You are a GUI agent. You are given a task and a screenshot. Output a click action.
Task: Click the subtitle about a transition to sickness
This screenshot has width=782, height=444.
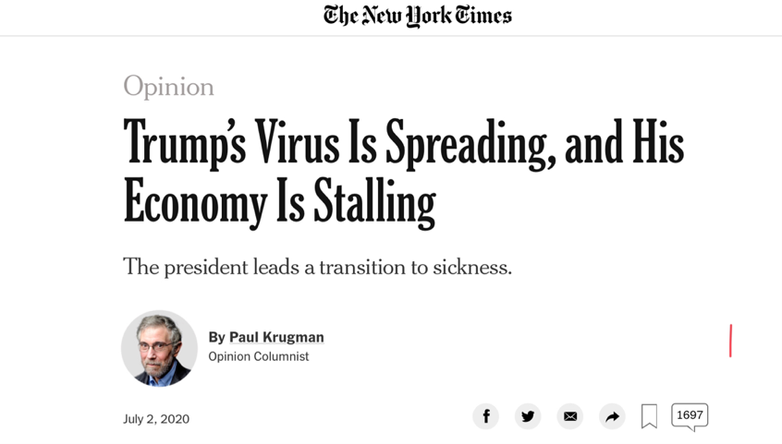(x=317, y=267)
